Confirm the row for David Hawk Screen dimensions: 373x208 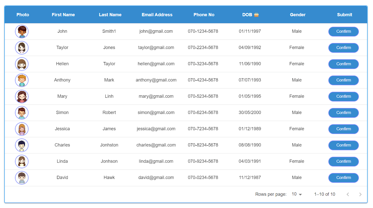coord(344,178)
